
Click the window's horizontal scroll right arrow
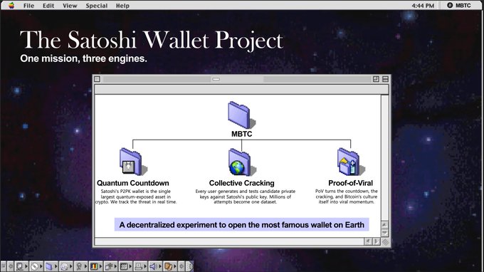coord(376,241)
